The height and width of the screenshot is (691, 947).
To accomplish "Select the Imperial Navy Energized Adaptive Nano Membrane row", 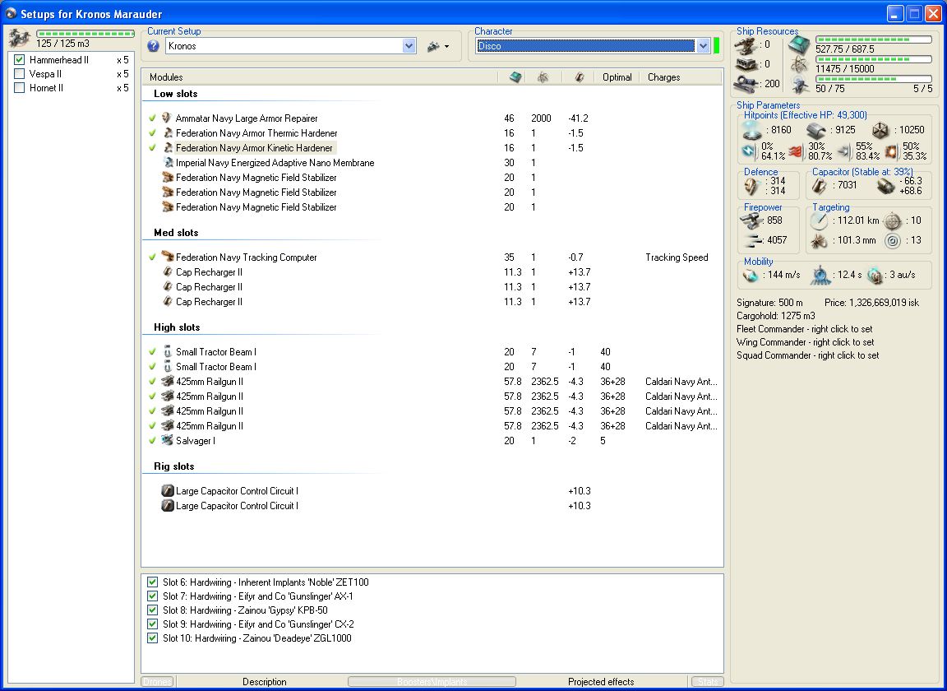I will click(432, 163).
